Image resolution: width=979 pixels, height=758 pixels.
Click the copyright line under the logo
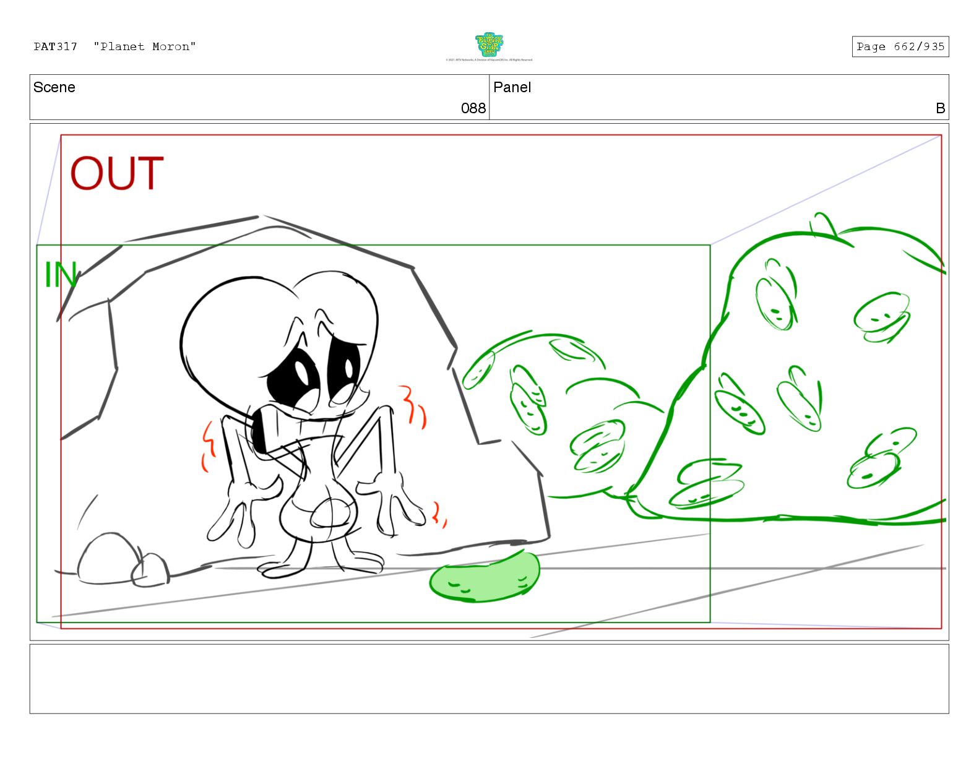click(489, 60)
